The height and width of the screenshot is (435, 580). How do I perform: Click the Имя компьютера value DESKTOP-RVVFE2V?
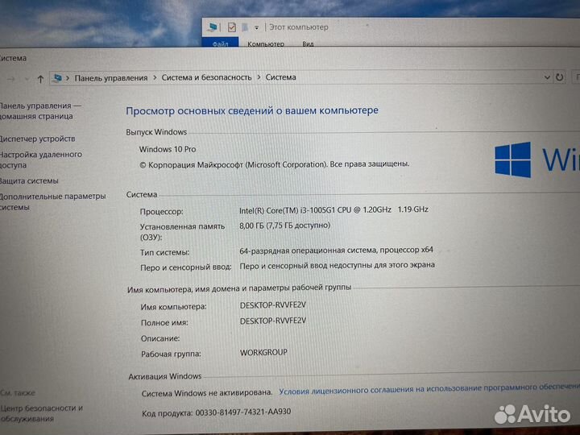(x=273, y=305)
